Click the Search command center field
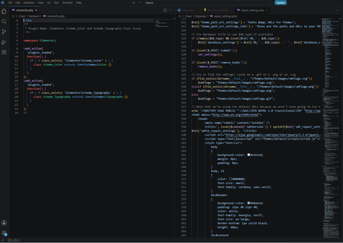The width and height of the screenshot is (343, 243). (207, 3)
